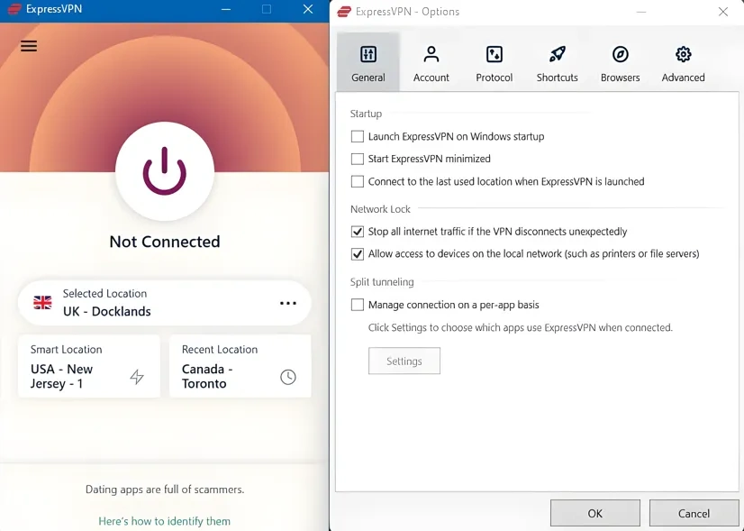Follow the 'Here's how to identify them' link
This screenshot has height=531, width=744.
[x=164, y=521]
